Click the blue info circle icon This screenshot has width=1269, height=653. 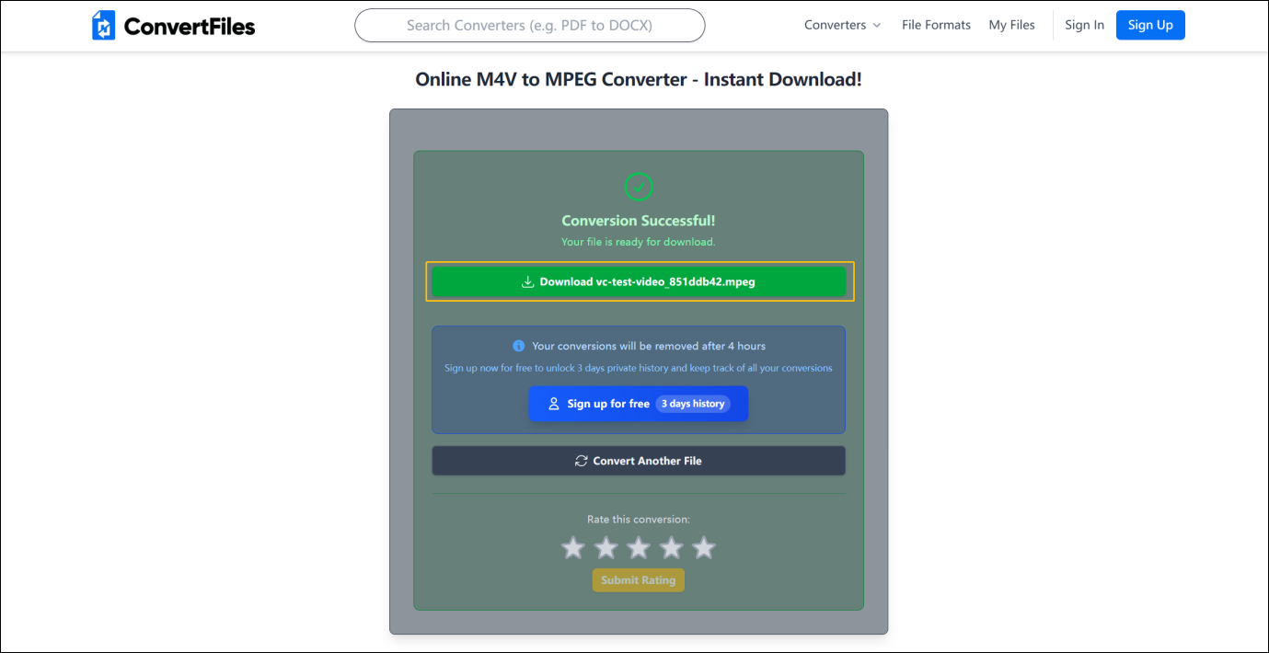click(x=518, y=345)
